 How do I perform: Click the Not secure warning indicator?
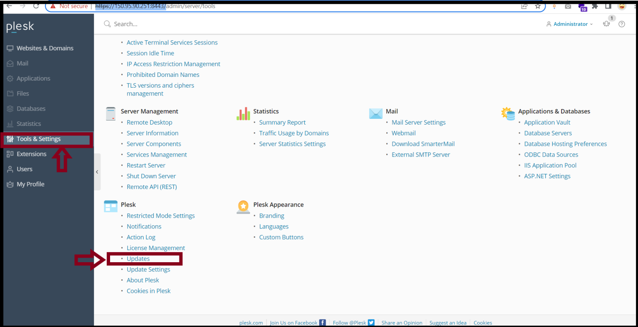point(69,6)
